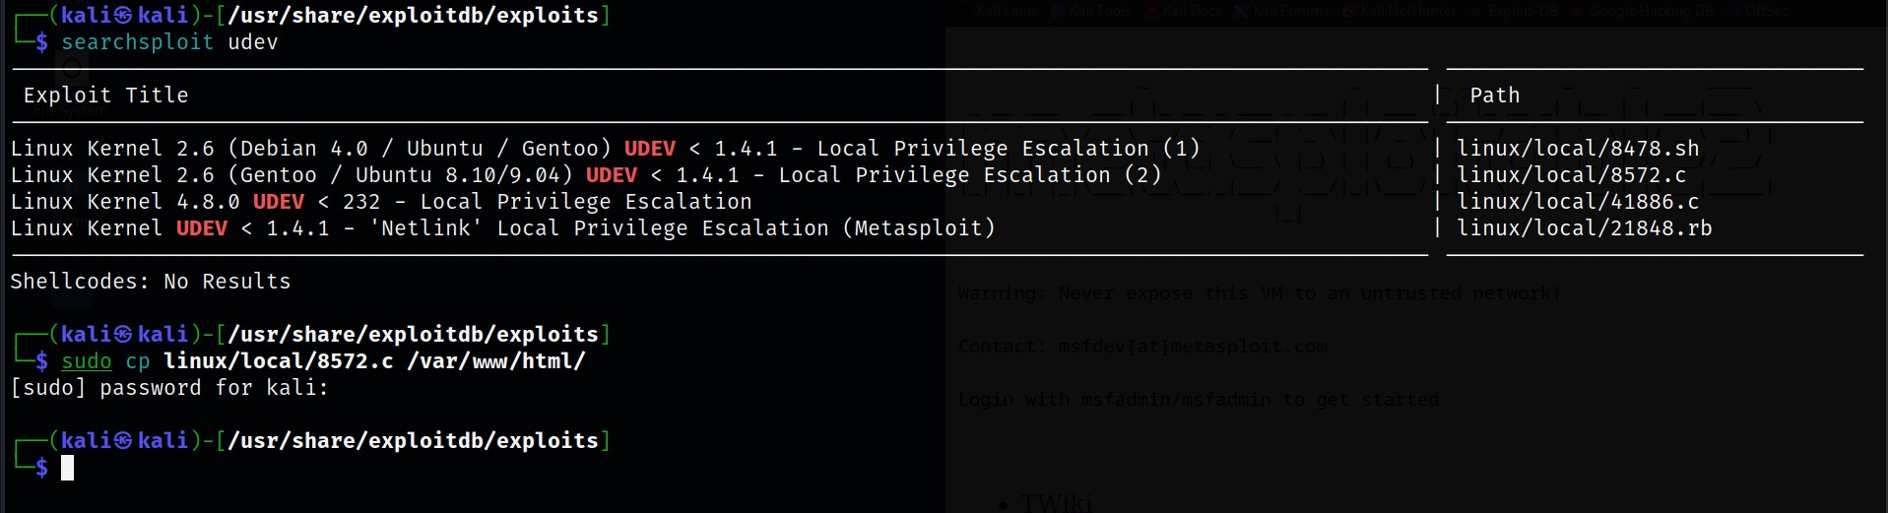
Task: Click the Path column header
Action: [x=1494, y=95]
